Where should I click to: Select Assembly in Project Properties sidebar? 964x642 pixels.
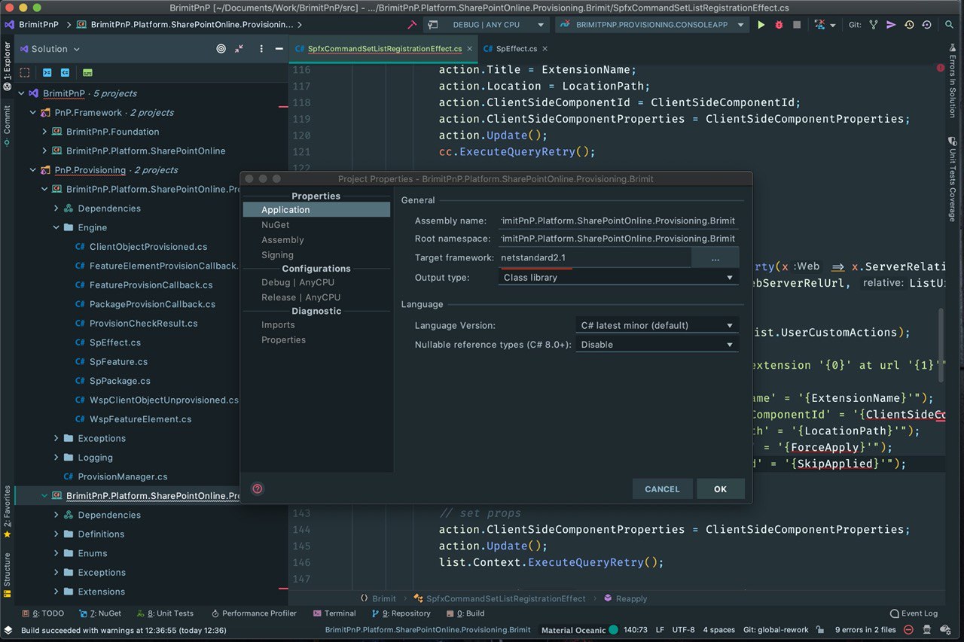[x=282, y=240]
